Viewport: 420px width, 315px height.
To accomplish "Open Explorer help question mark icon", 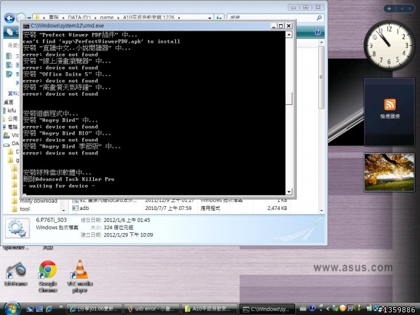I will (x=318, y=32).
